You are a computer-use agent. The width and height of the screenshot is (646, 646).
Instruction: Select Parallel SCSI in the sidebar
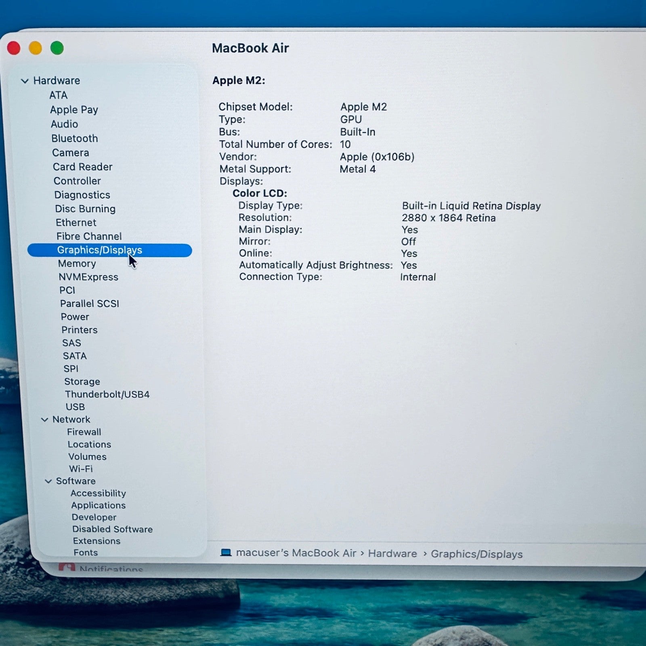[90, 304]
